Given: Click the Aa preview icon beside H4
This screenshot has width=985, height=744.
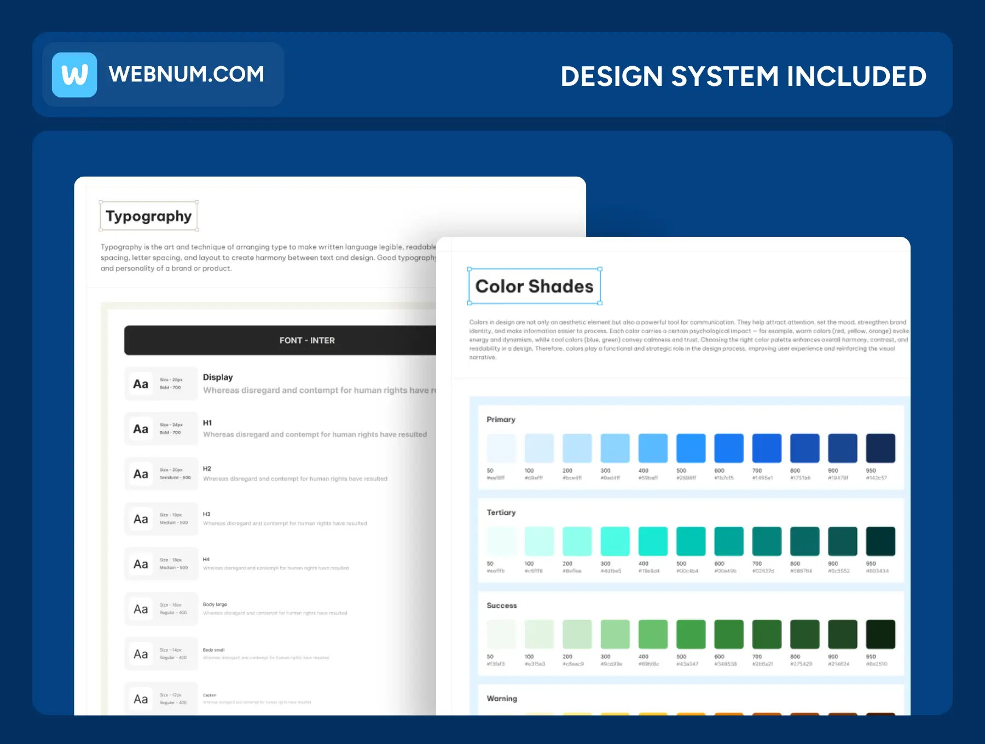Looking at the screenshot, I should pos(141,564).
